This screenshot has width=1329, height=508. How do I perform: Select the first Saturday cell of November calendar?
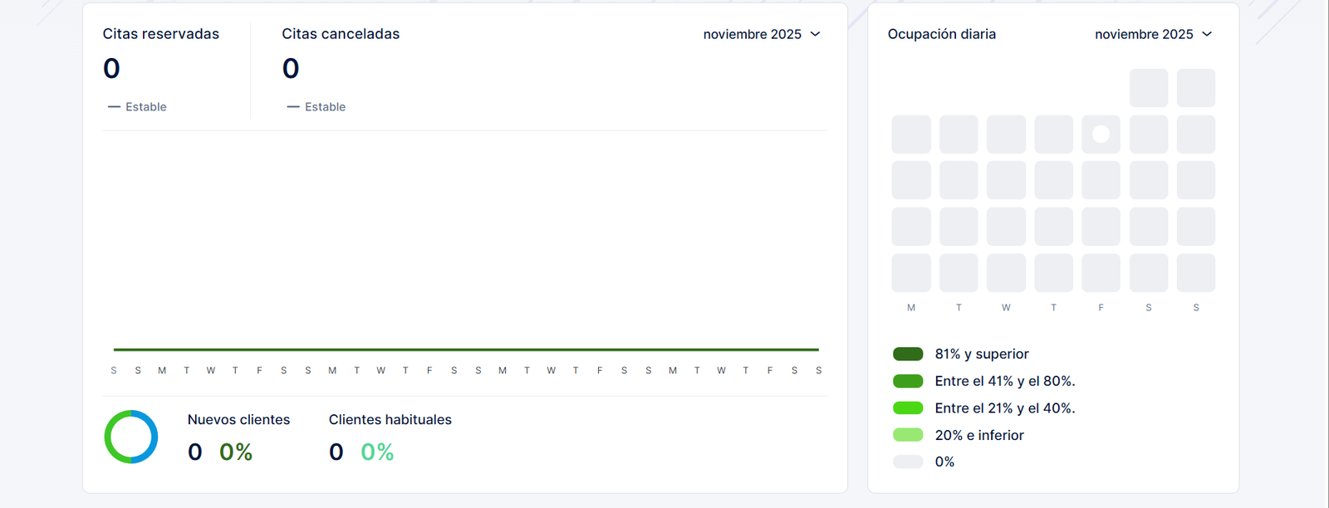pos(1149,88)
